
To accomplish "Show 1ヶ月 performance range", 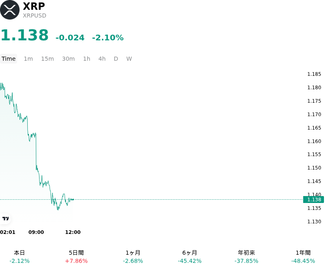I will (x=133, y=257).
